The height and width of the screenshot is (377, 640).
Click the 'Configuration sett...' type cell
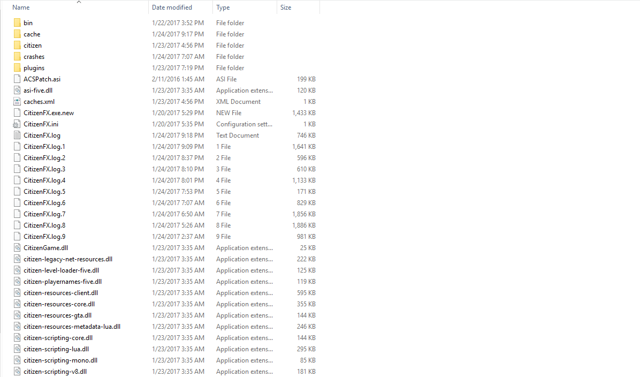click(244, 124)
